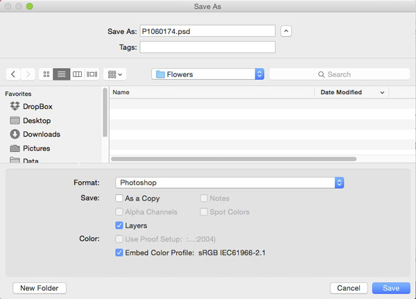Switch to column view mode
Viewport: 416px width, 299px height.
tap(78, 74)
